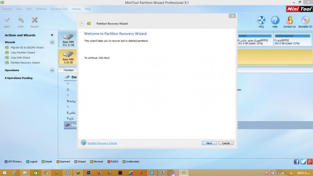The image size is (313, 176).
Task: Open the Partition Recovery Tutorial link
Action: click(102, 143)
